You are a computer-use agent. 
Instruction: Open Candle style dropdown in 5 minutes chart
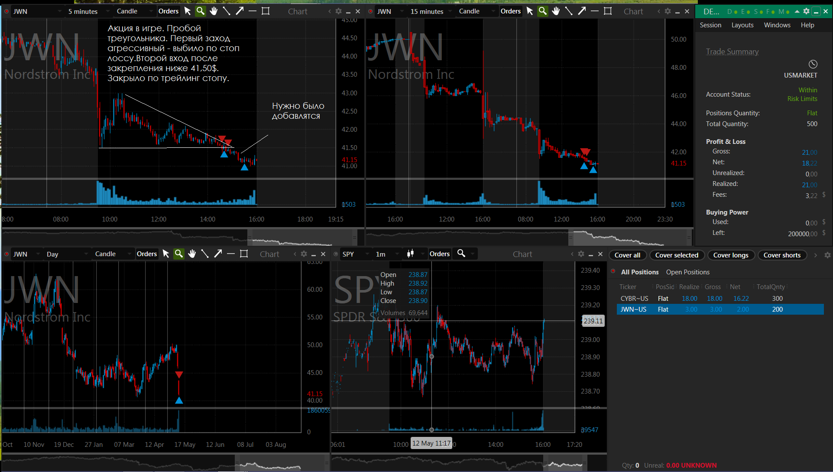point(135,11)
